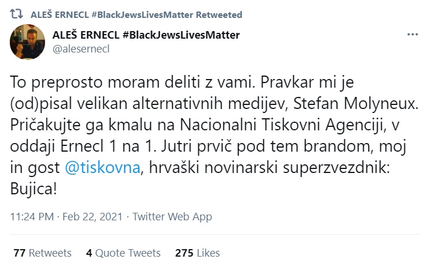The height and width of the screenshot is (267, 426).
Task: Click #BlackJewsLivesMatter in the bold display name
Action: [181, 35]
